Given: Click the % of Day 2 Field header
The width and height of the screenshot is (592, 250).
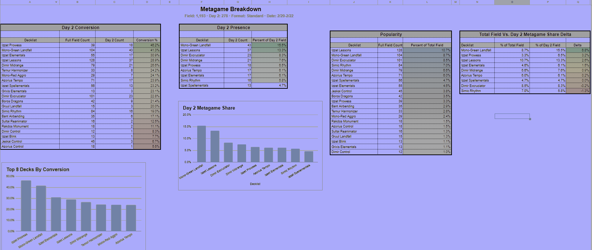Looking at the screenshot, I should pyautogui.click(x=548, y=45).
